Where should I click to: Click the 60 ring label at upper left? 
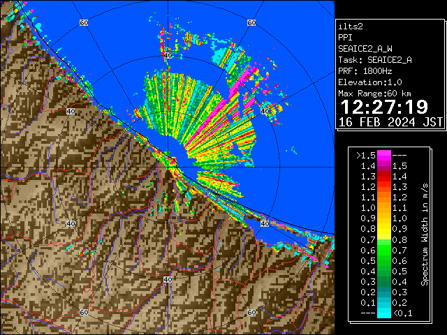84,22
